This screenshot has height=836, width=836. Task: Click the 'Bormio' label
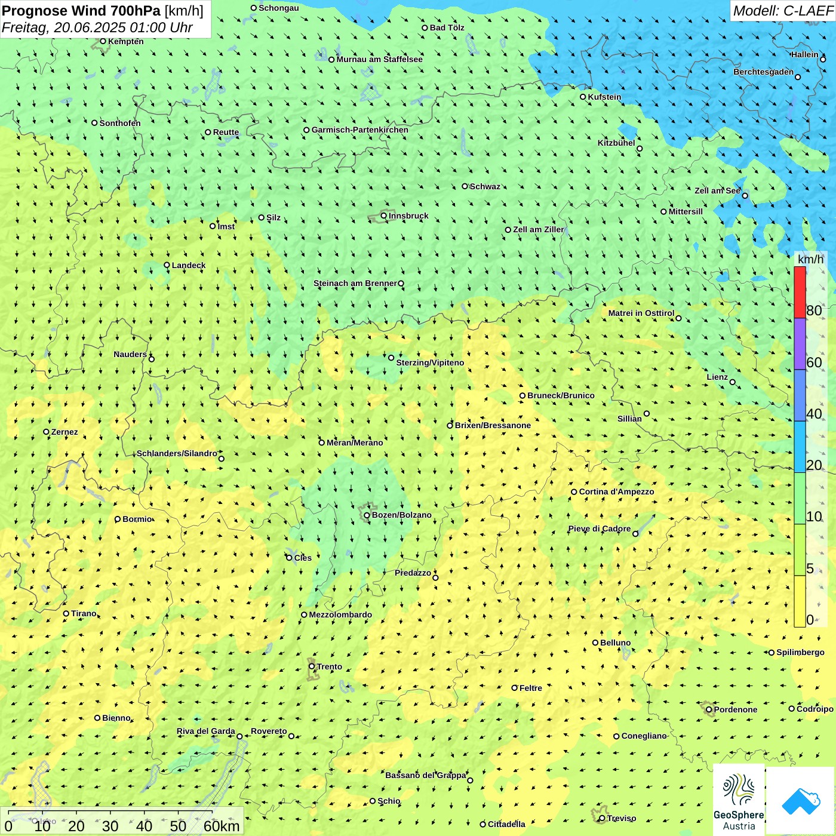tap(137, 519)
